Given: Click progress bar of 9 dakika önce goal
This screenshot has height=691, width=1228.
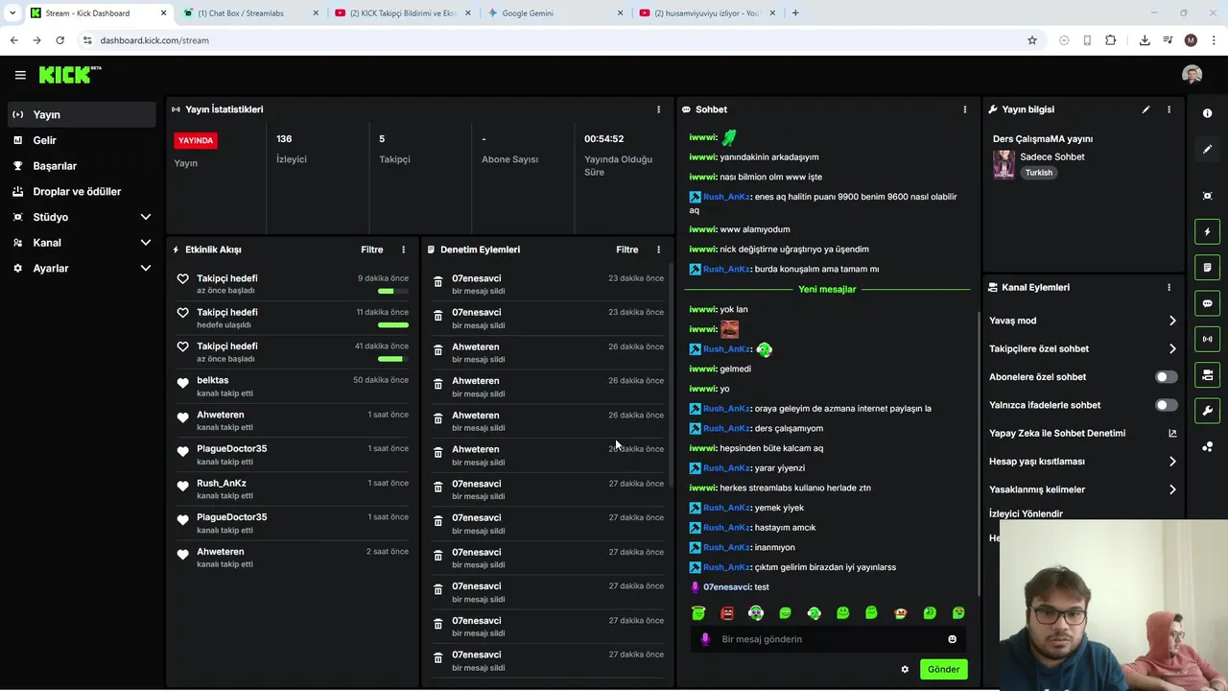Looking at the screenshot, I should pyautogui.click(x=392, y=291).
